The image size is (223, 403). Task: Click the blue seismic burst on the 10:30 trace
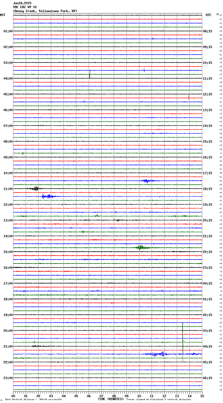148,181
